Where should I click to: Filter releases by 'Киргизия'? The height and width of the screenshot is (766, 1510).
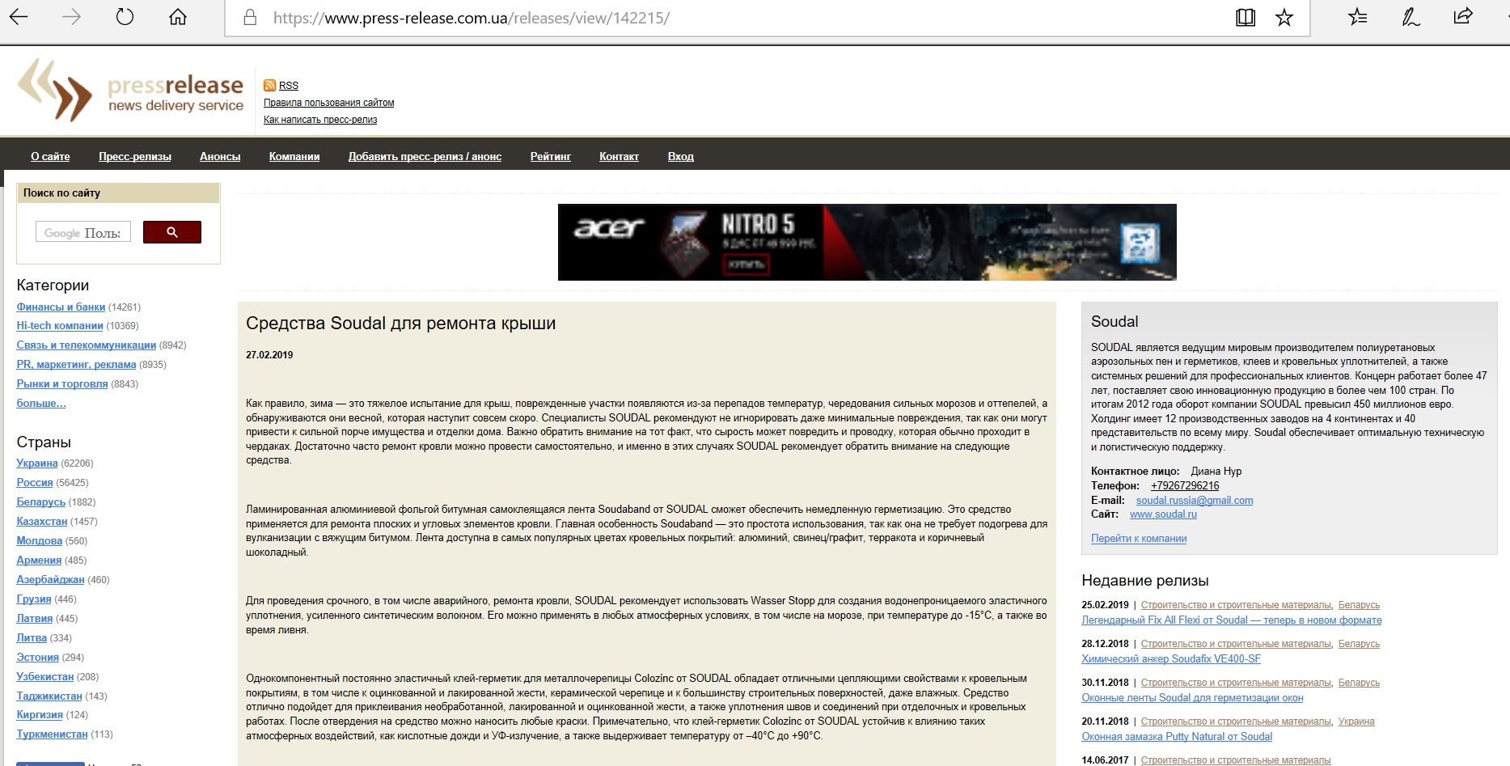pyautogui.click(x=40, y=714)
